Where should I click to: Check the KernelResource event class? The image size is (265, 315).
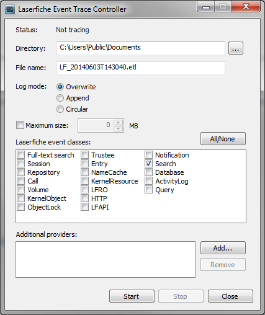(84, 180)
